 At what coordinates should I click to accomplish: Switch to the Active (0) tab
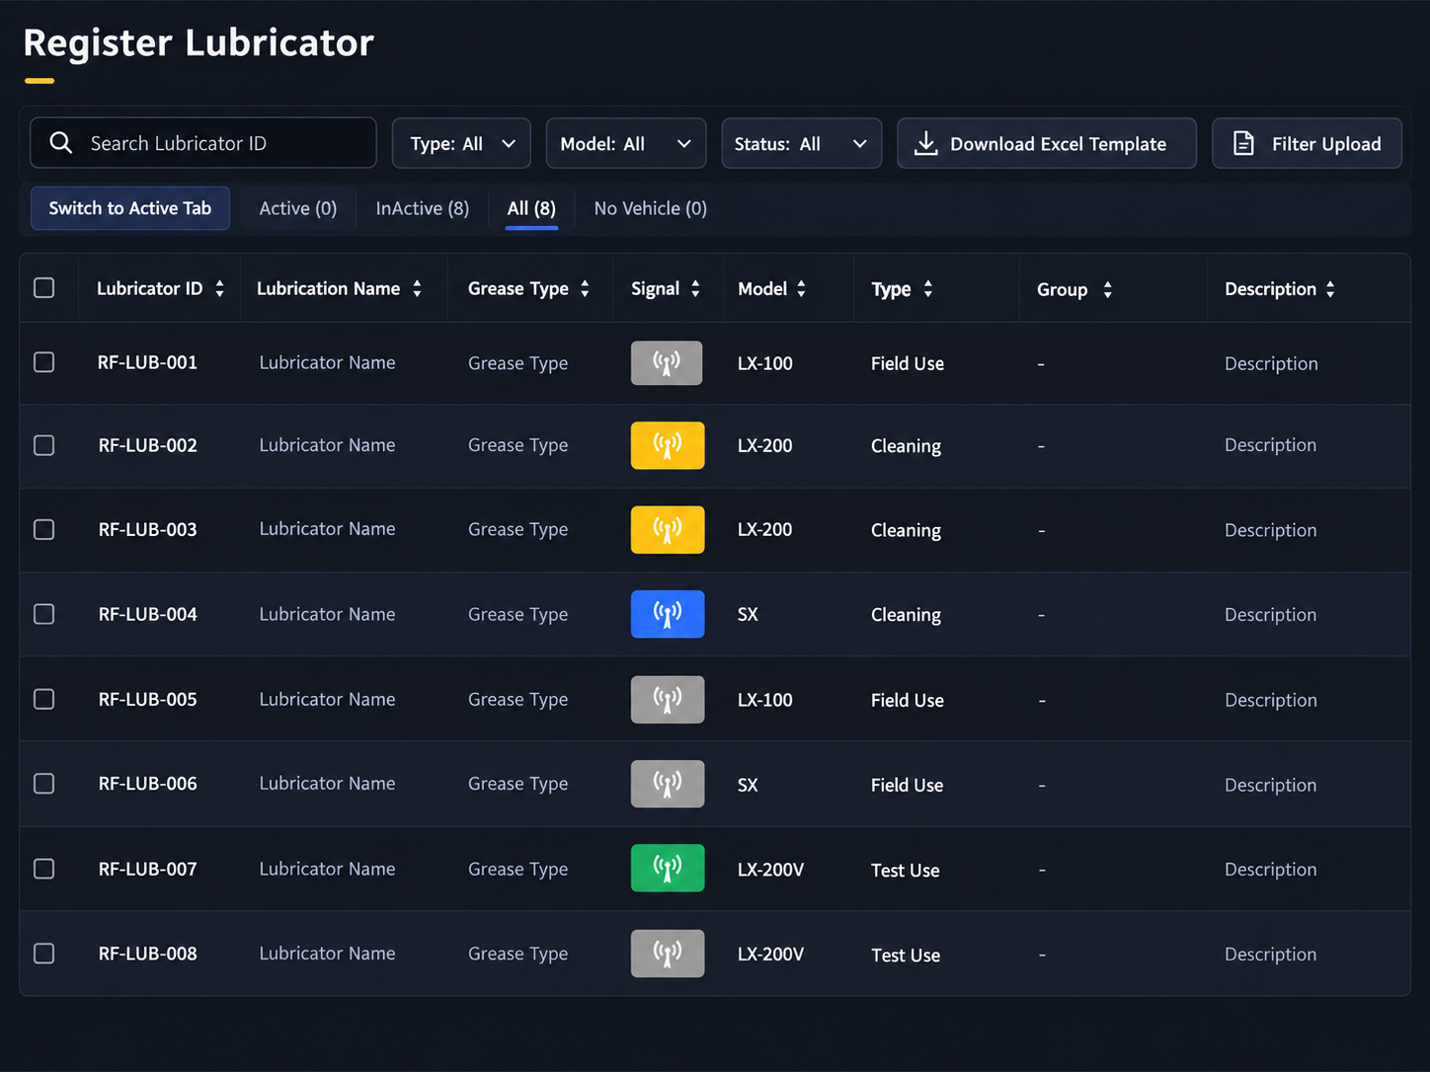click(298, 208)
